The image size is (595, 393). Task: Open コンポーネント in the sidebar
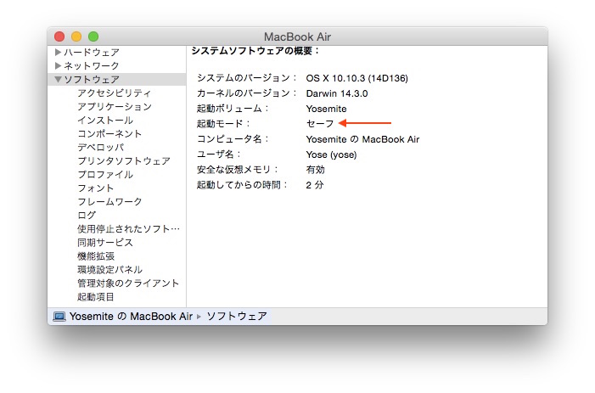pyautogui.click(x=109, y=133)
